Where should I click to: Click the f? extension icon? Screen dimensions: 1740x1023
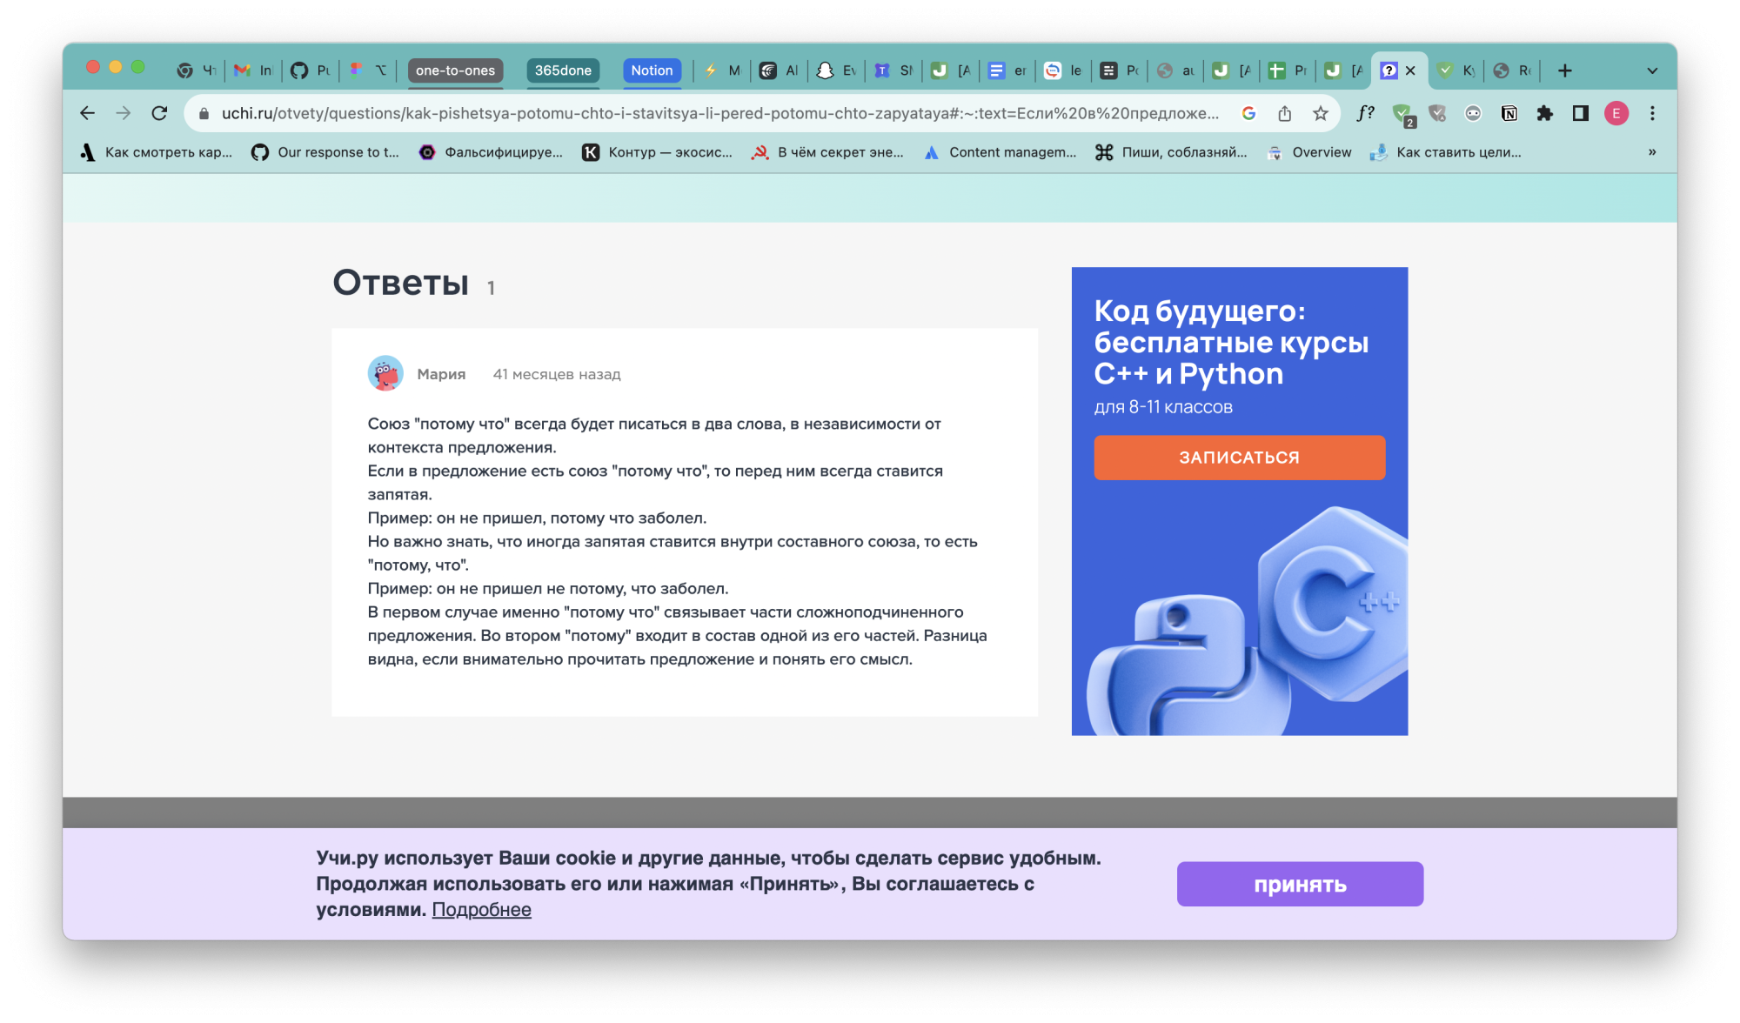(x=1365, y=113)
